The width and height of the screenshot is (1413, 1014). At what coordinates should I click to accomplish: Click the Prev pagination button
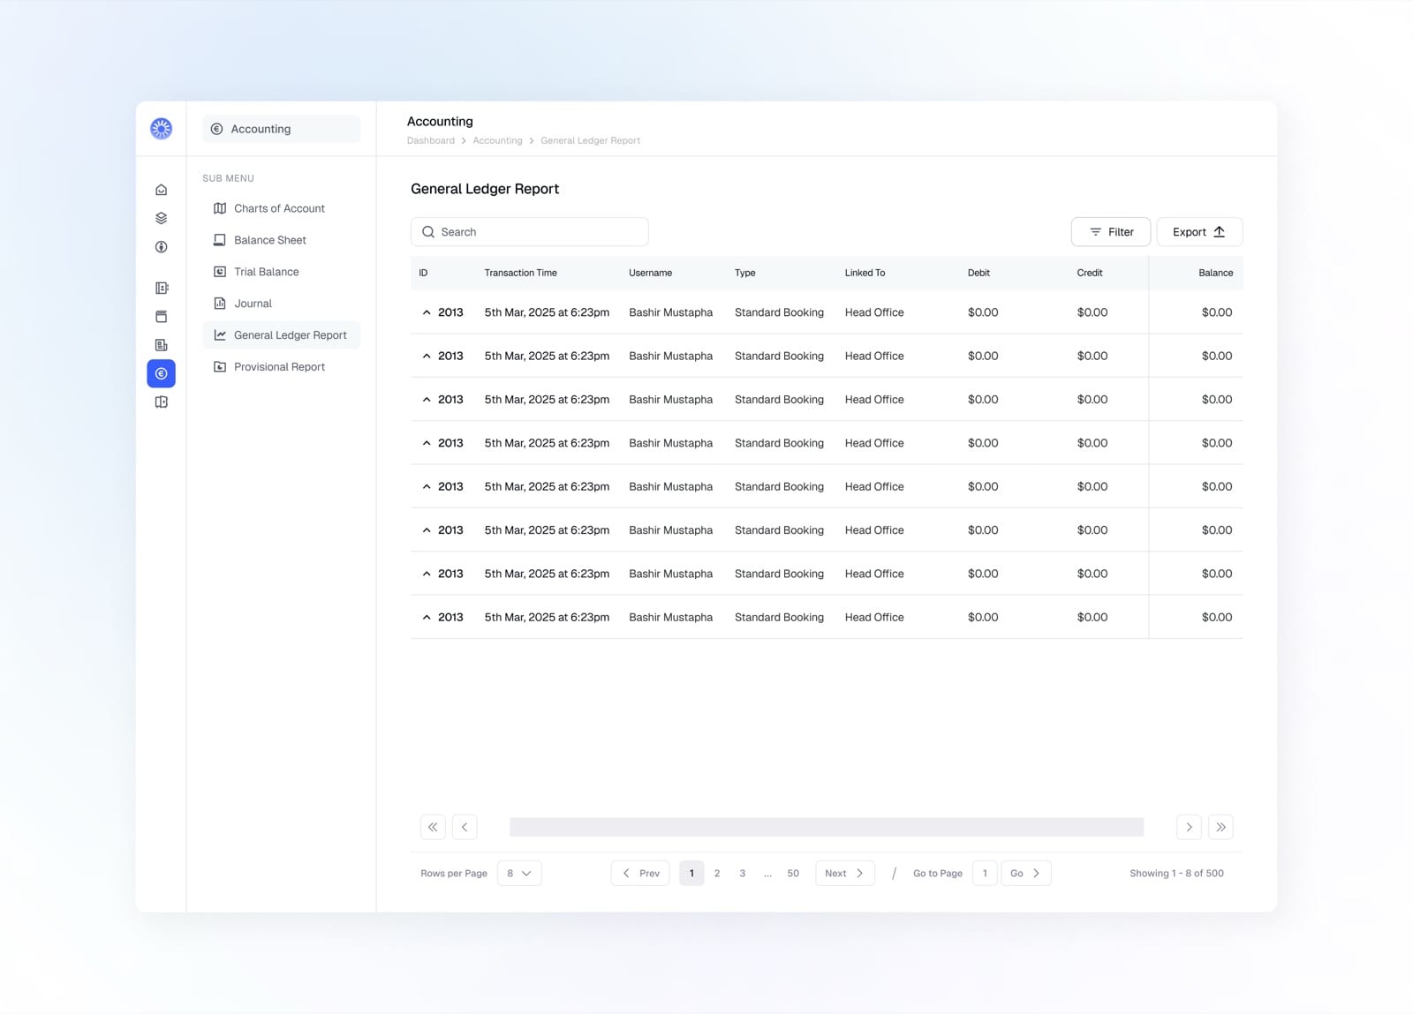[x=640, y=873]
